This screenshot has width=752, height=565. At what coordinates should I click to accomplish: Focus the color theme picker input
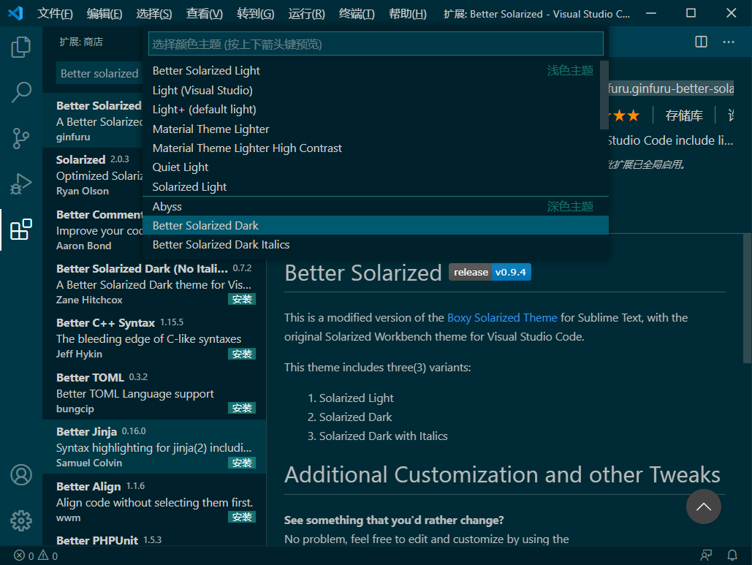376,44
